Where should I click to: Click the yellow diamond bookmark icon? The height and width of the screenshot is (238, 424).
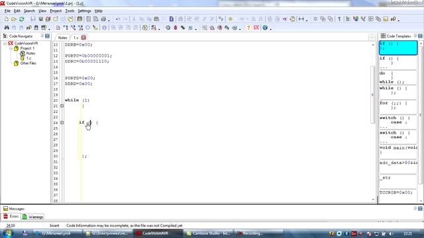point(231,19)
